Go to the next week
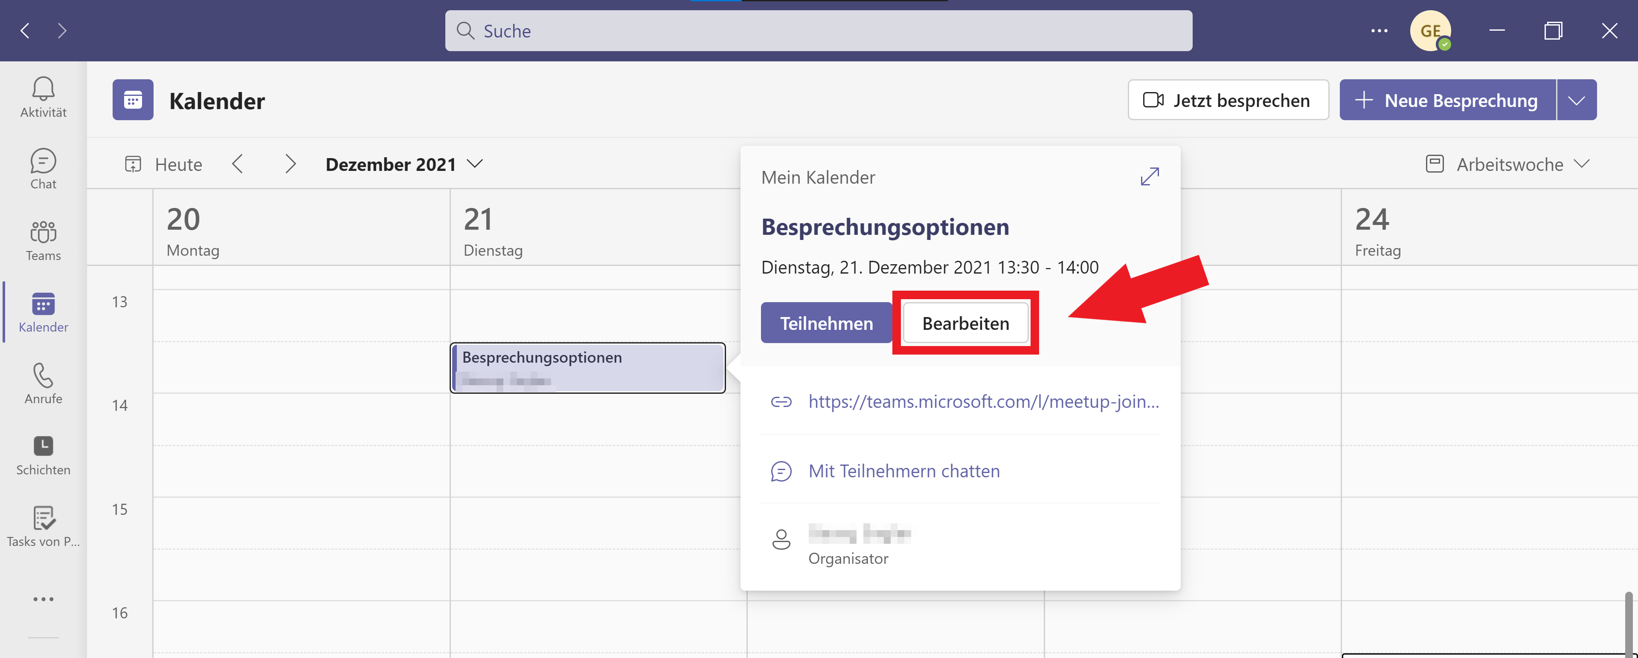The width and height of the screenshot is (1638, 658). [290, 164]
